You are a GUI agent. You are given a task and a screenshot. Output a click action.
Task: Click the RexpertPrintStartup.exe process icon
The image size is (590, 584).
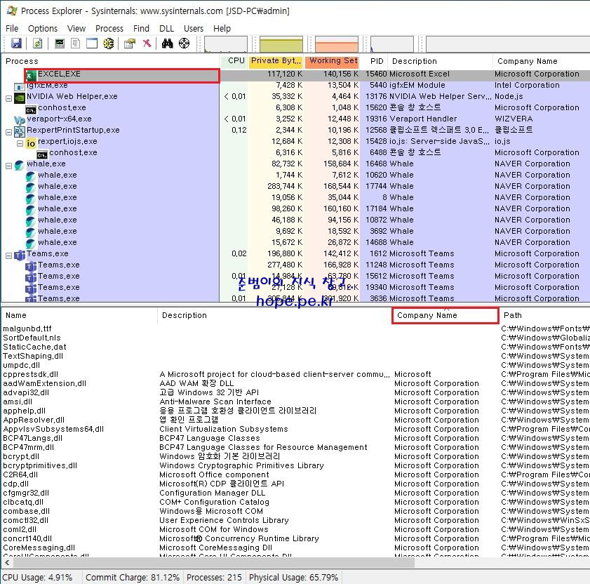tap(20, 131)
